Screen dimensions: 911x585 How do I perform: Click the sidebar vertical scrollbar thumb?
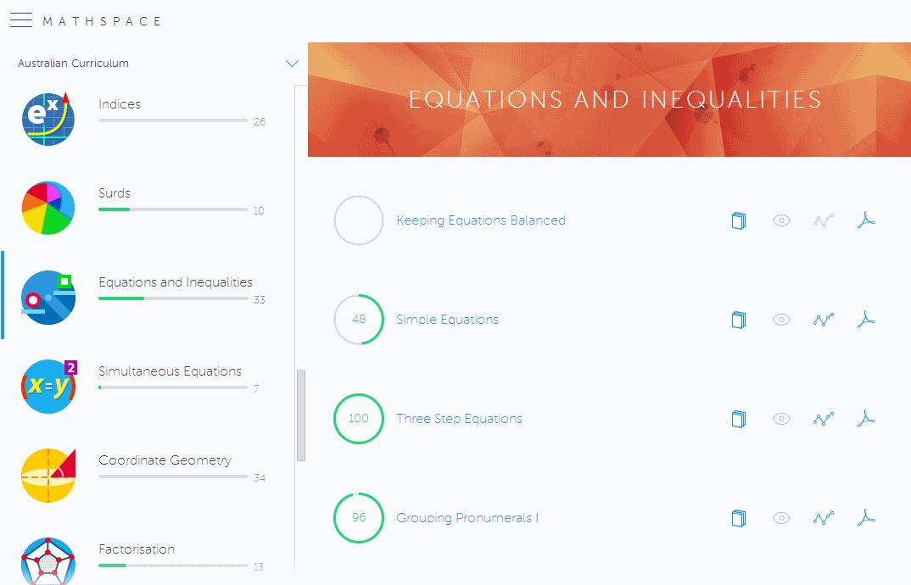click(x=301, y=415)
